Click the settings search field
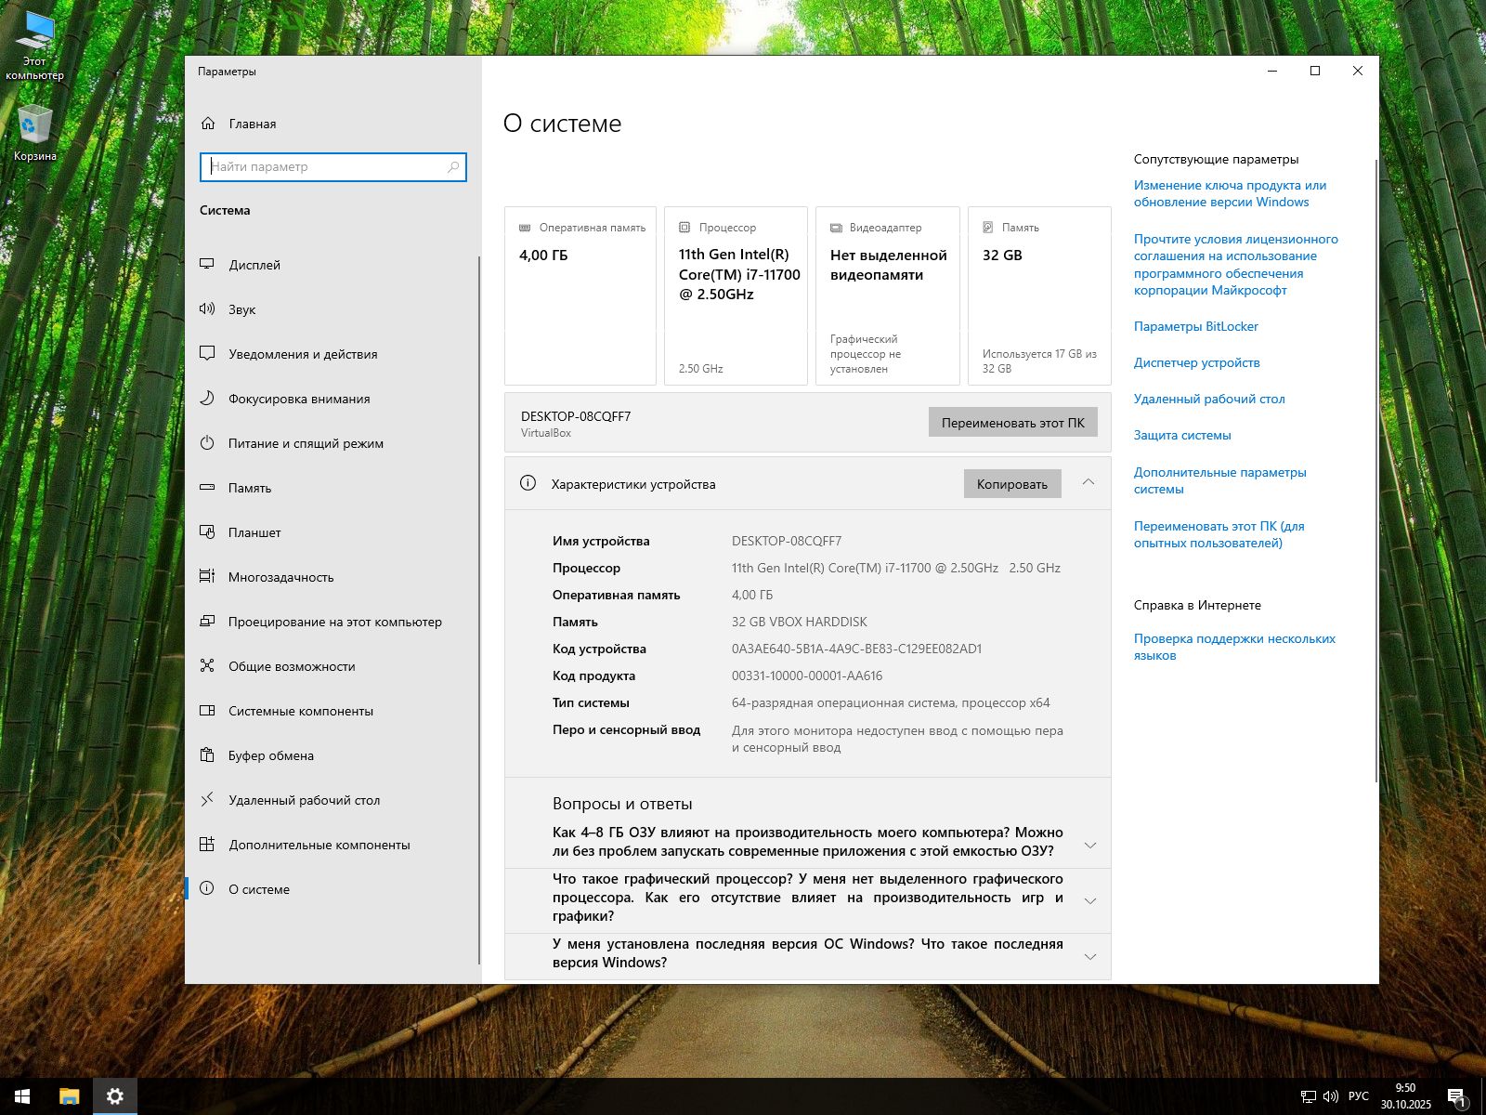The image size is (1486, 1115). click(x=327, y=167)
